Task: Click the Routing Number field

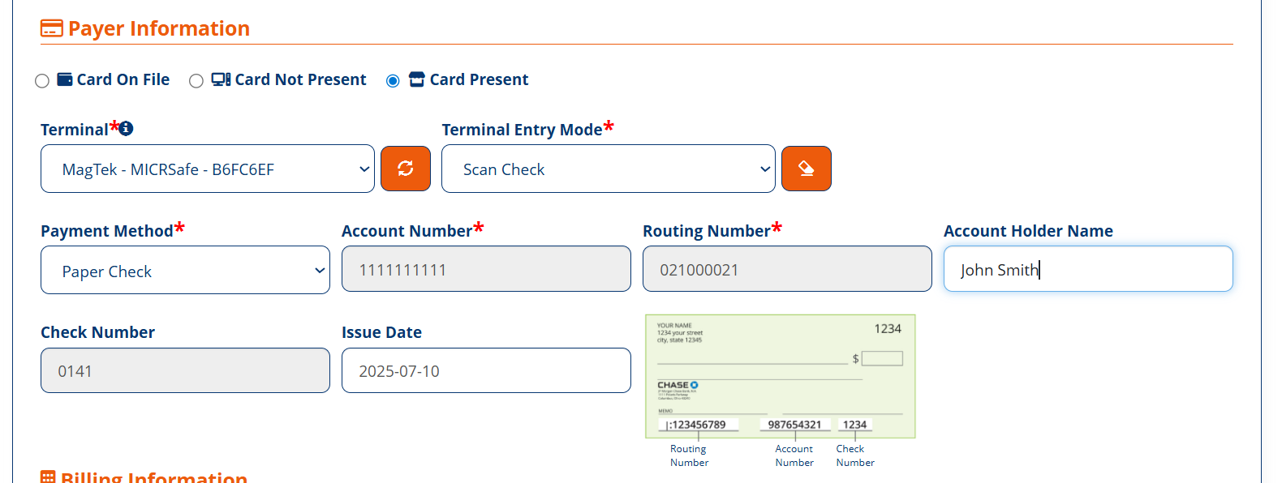Action: coord(787,269)
